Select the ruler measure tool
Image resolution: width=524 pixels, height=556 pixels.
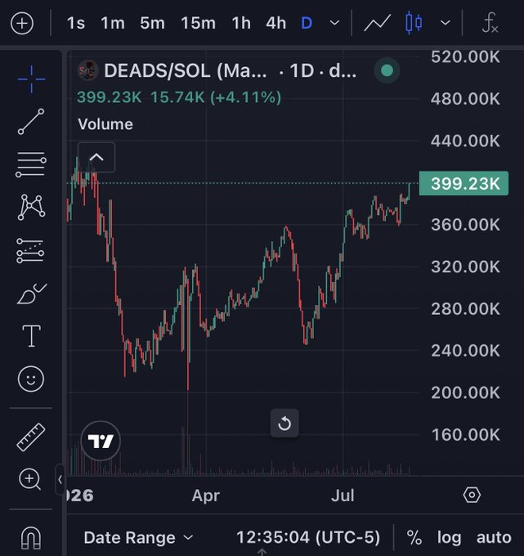31,437
